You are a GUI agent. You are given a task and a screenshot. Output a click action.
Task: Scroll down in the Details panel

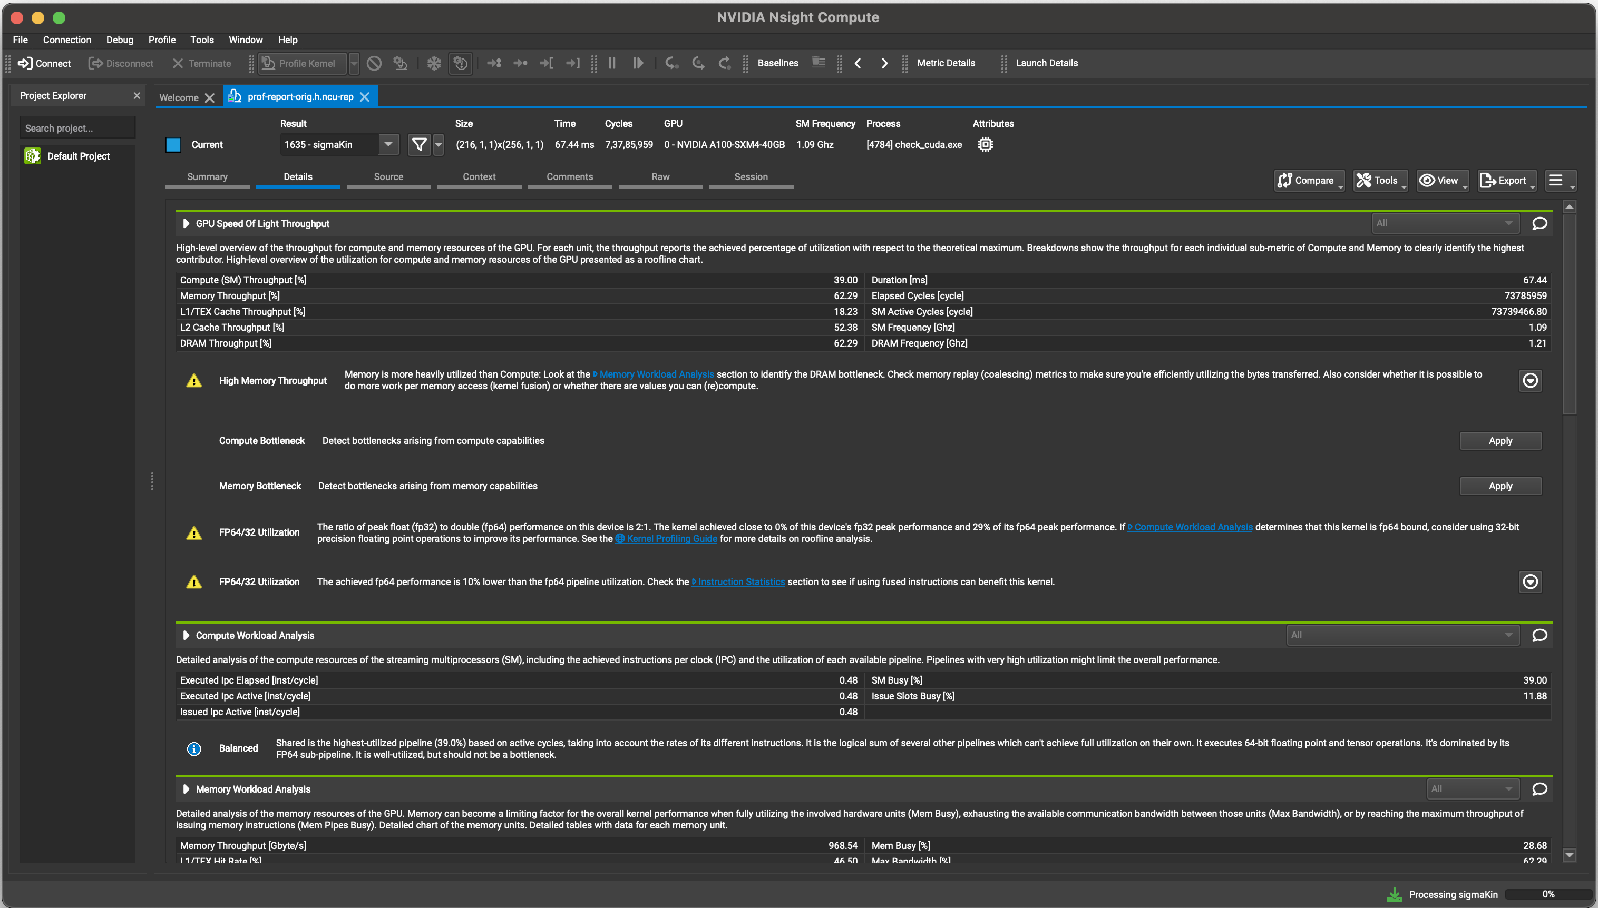coord(1571,855)
